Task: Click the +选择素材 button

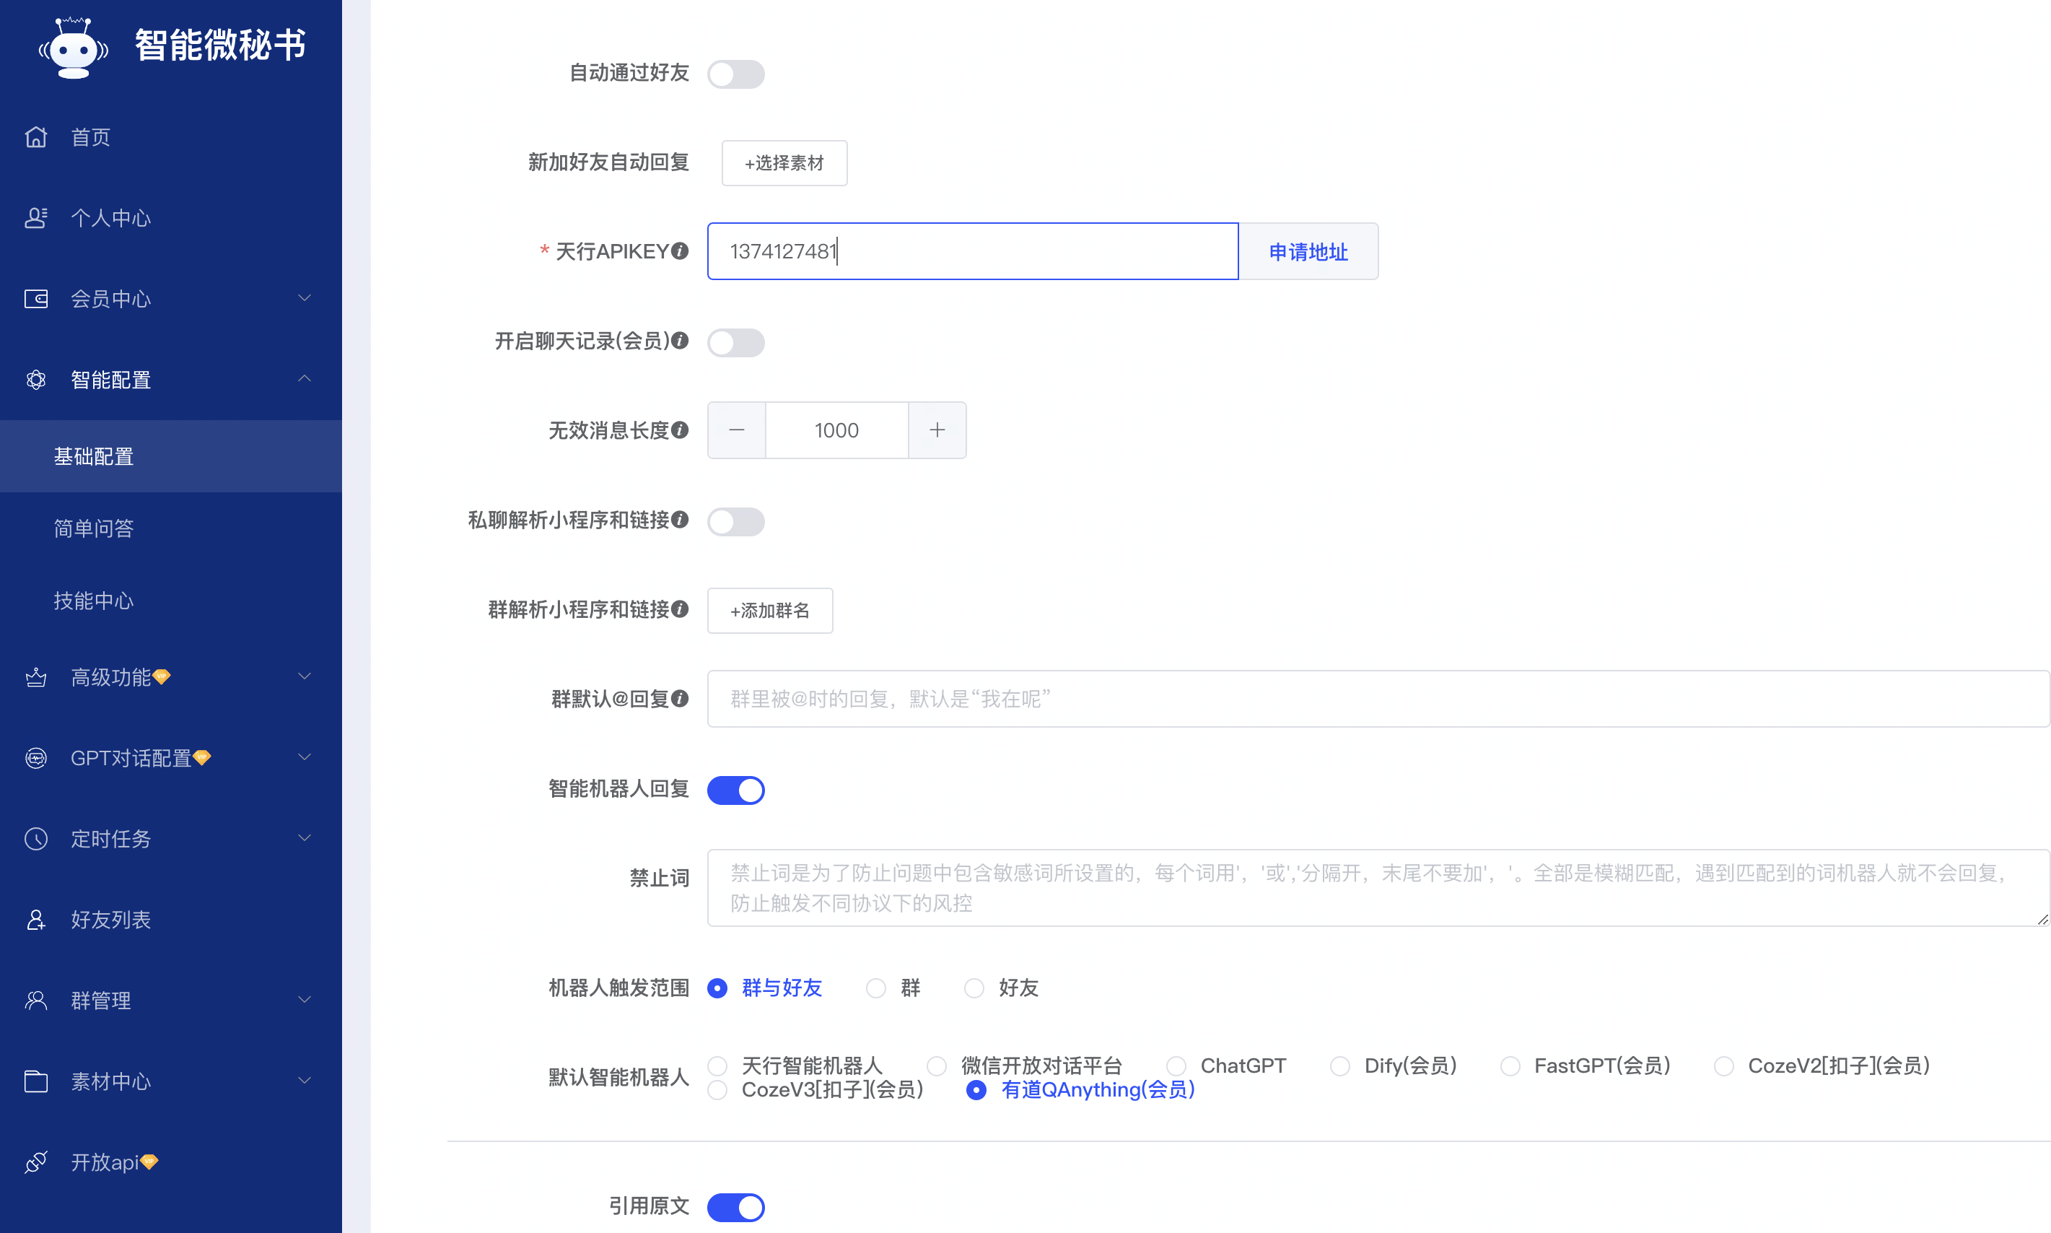Action: click(x=784, y=163)
